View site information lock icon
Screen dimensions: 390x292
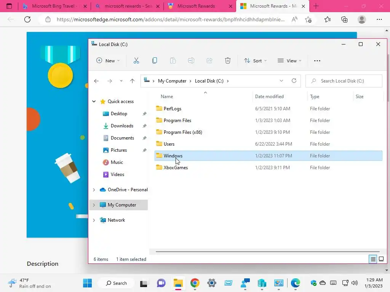(x=48, y=19)
